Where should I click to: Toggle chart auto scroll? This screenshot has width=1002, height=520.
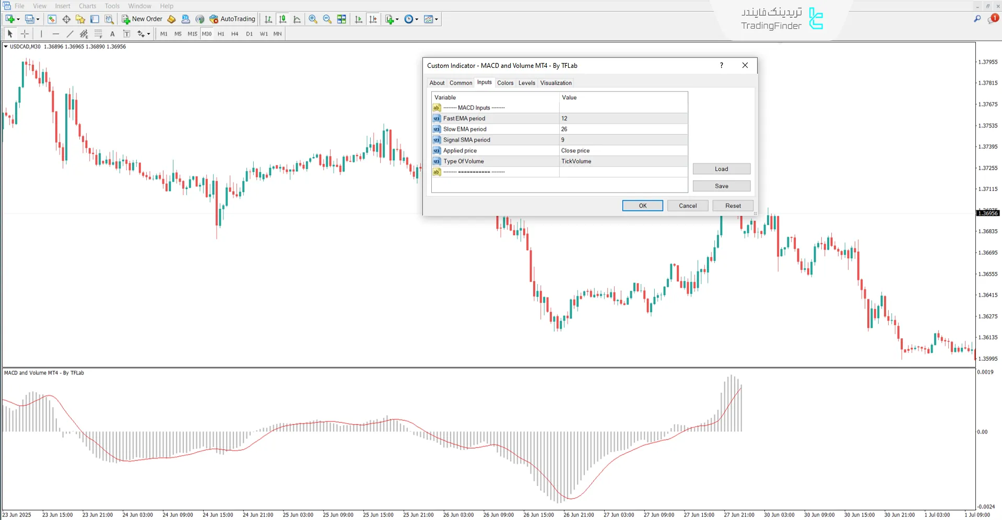pyautogui.click(x=358, y=19)
